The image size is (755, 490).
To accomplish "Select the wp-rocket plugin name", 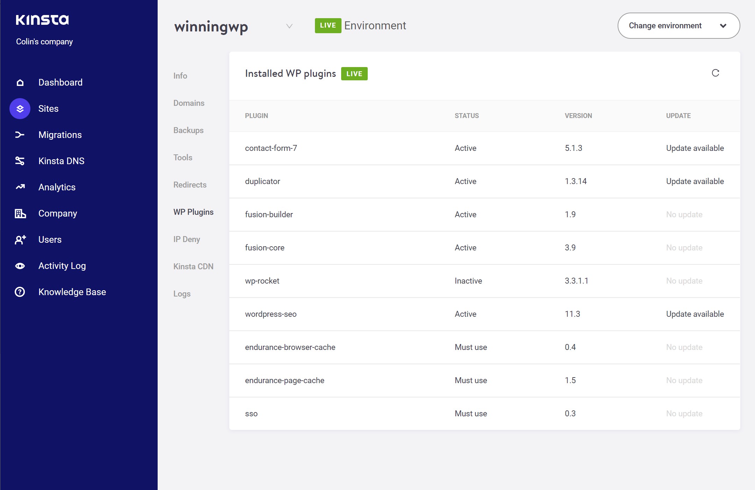I will (262, 281).
